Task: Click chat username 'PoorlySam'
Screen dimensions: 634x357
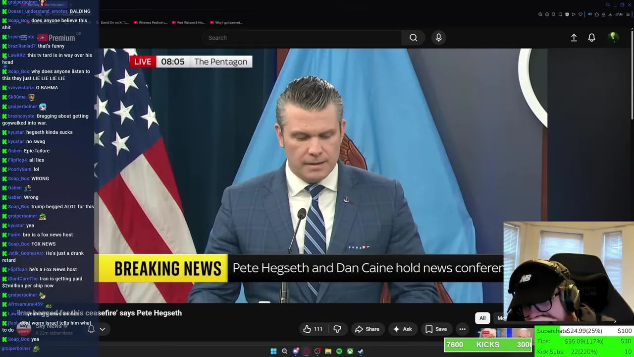Action: (x=20, y=170)
